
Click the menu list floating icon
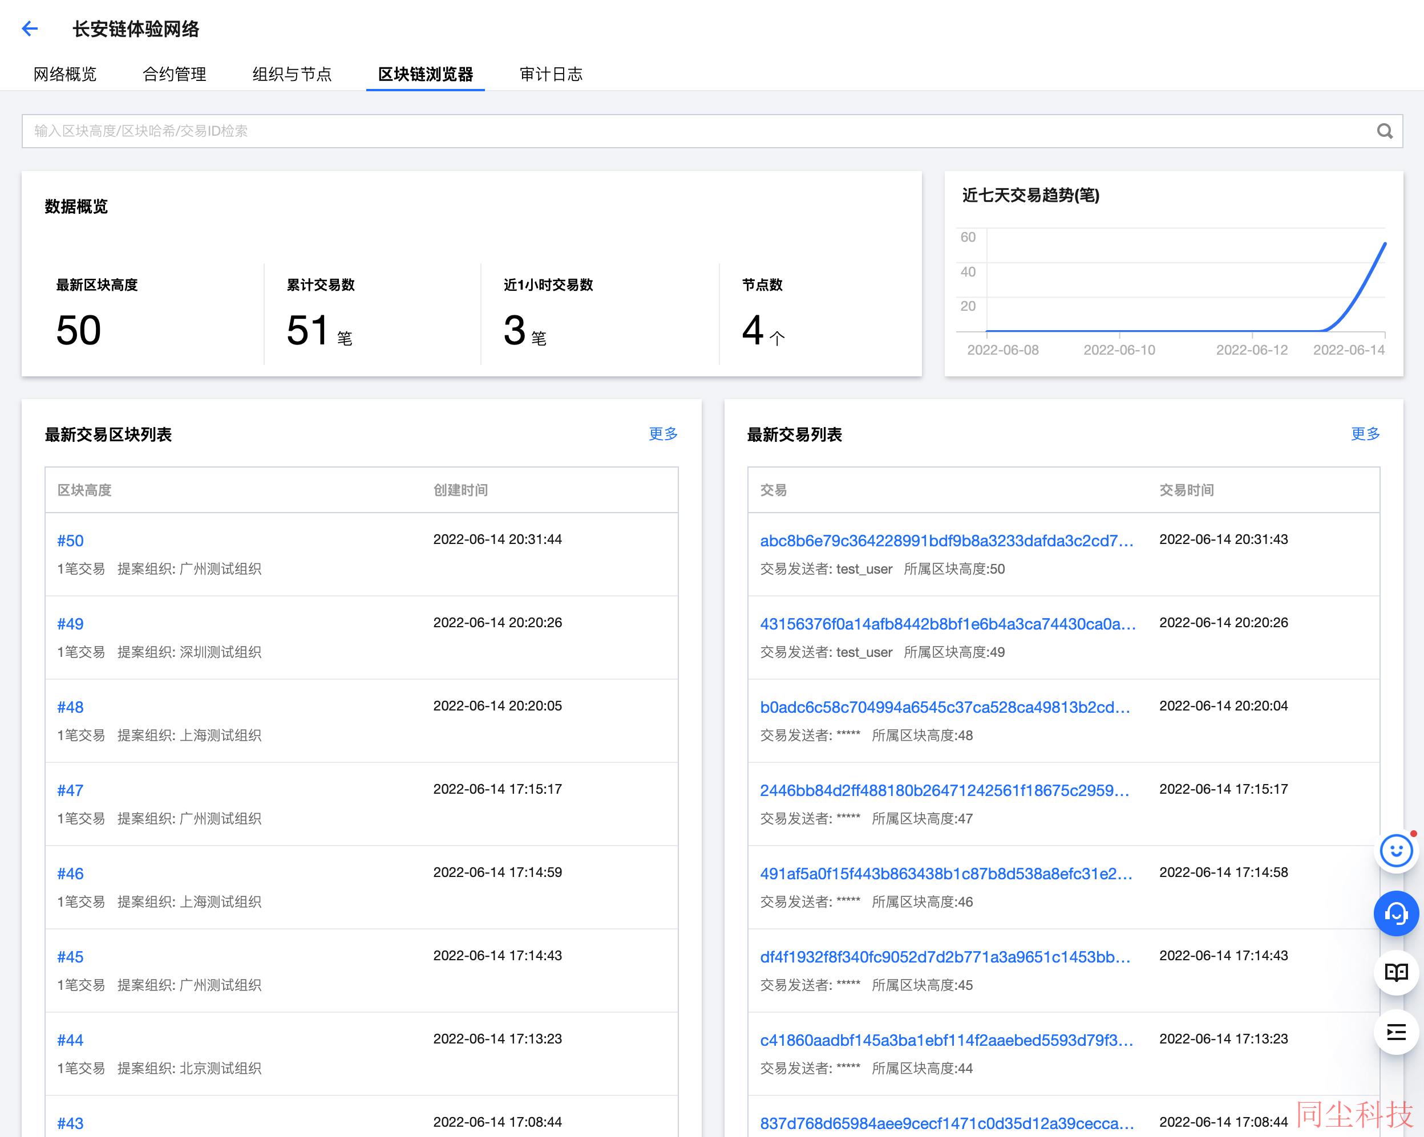click(x=1396, y=1032)
